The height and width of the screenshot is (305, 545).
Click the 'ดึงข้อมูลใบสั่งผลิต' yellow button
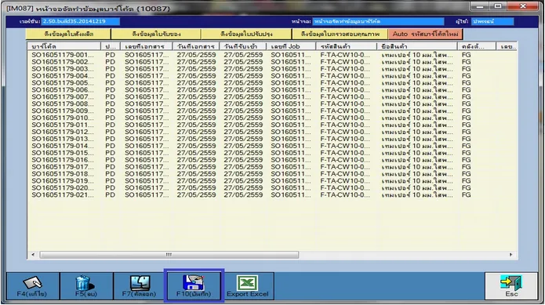point(68,34)
